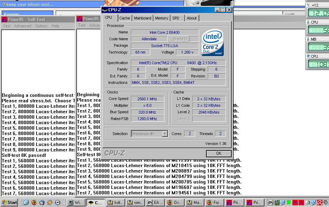The image size is (329, 207).
Task: Click second Prime95 window title icon
Action: (x=79, y=19)
